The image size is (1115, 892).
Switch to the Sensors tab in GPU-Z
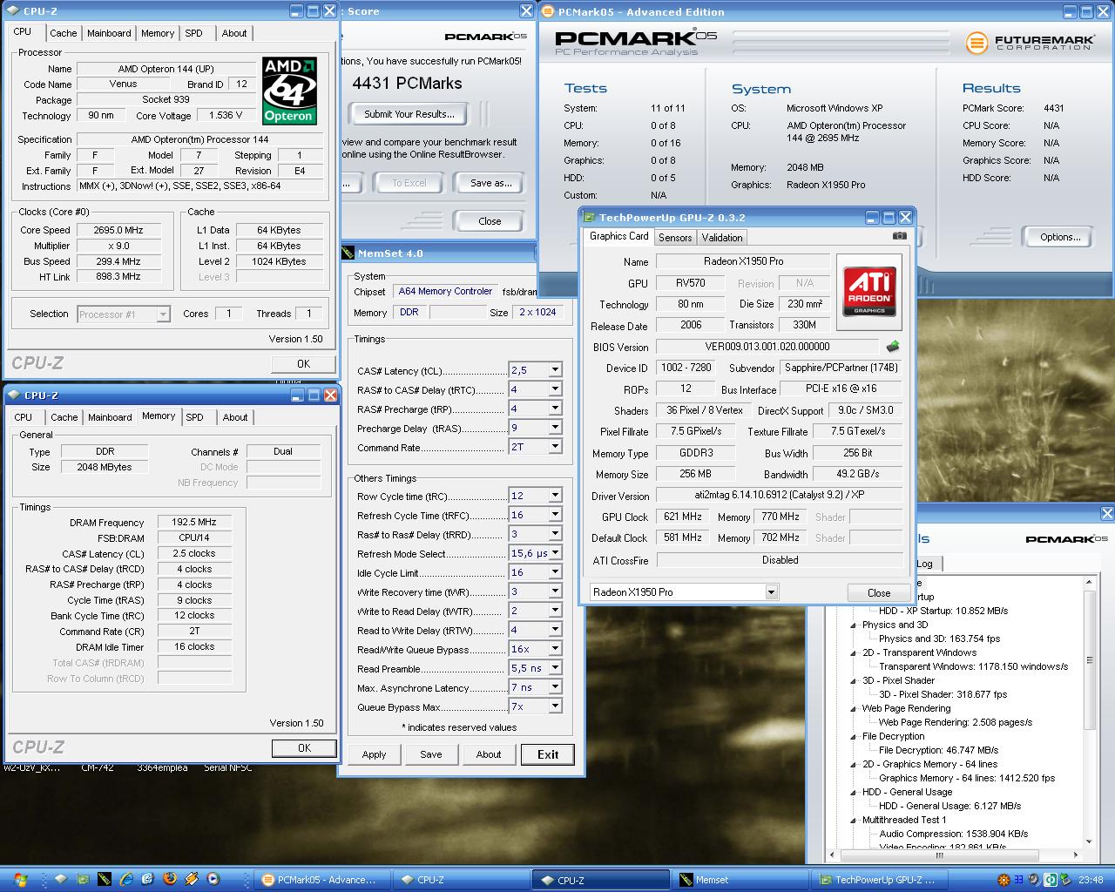[675, 238]
